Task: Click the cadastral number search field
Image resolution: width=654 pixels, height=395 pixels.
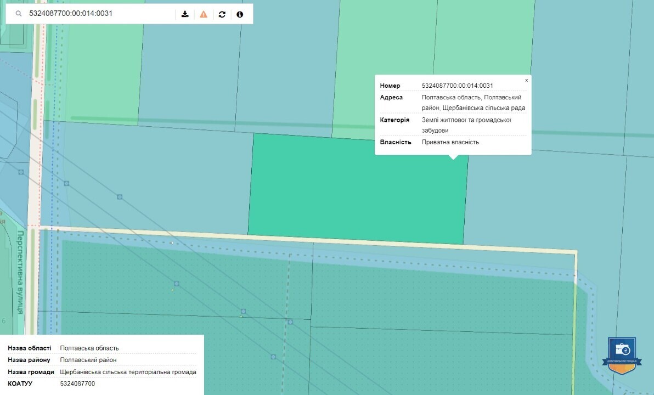Action: click(99, 14)
